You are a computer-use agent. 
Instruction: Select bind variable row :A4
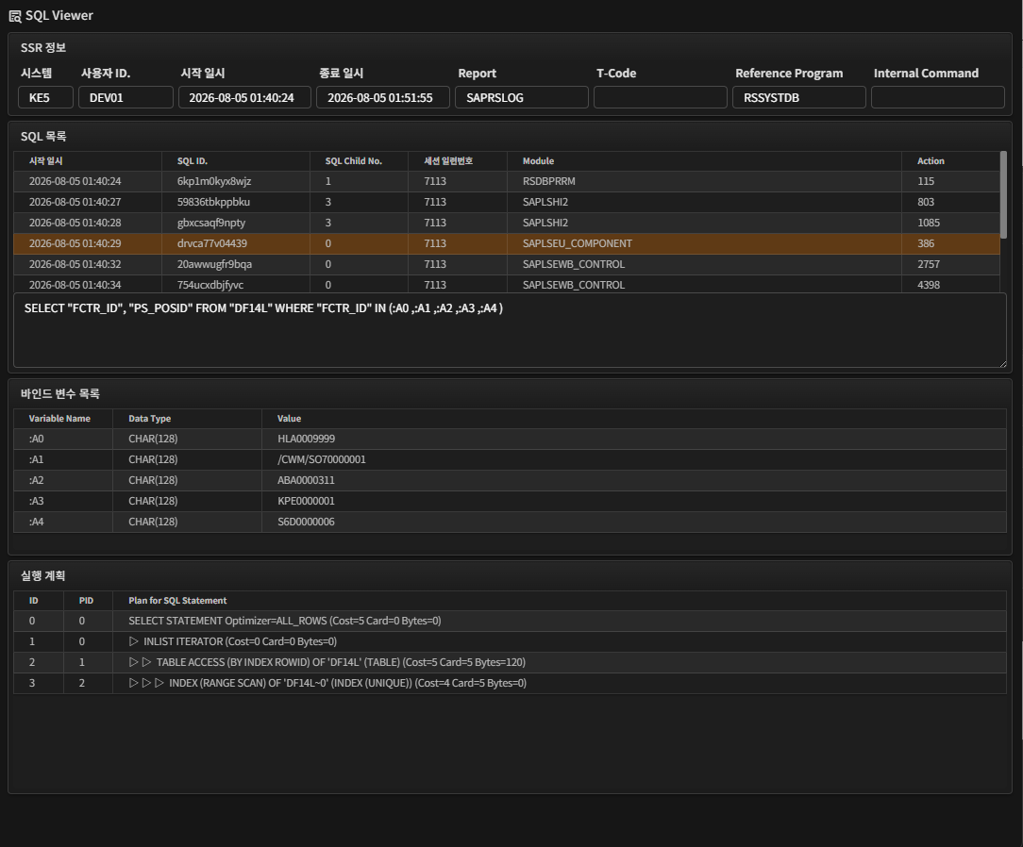click(510, 522)
